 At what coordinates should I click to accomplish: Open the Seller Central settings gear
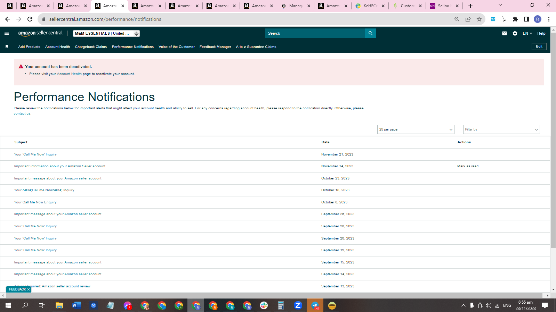pos(515,33)
